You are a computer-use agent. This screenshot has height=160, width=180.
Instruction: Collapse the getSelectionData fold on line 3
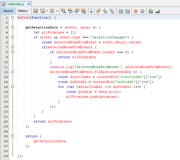coord(13,27)
